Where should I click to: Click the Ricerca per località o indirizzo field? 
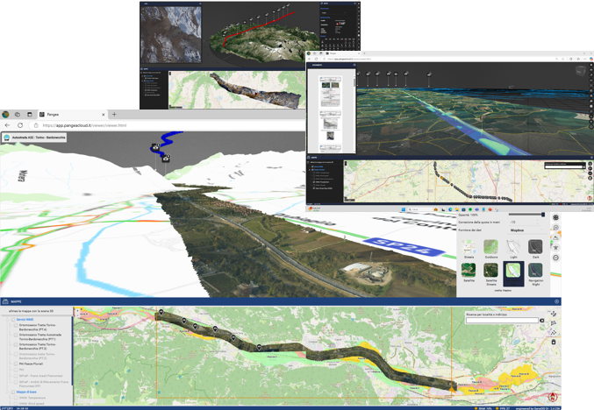[x=500, y=322]
